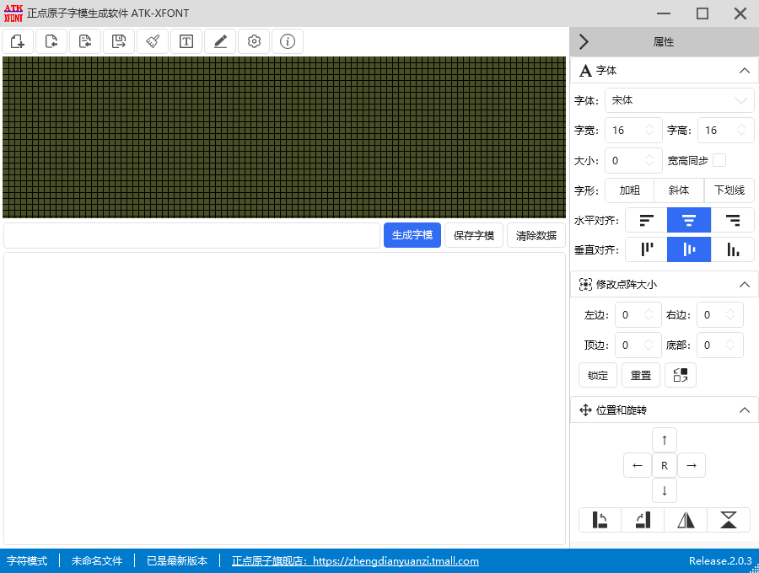Select the pencil edit tool

pyautogui.click(x=220, y=41)
